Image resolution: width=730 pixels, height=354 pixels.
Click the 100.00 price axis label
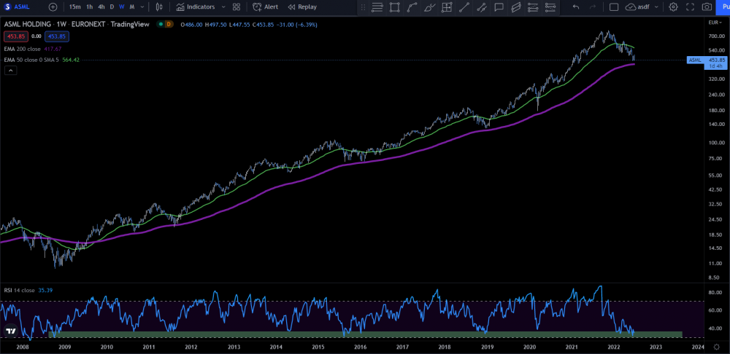(717, 143)
